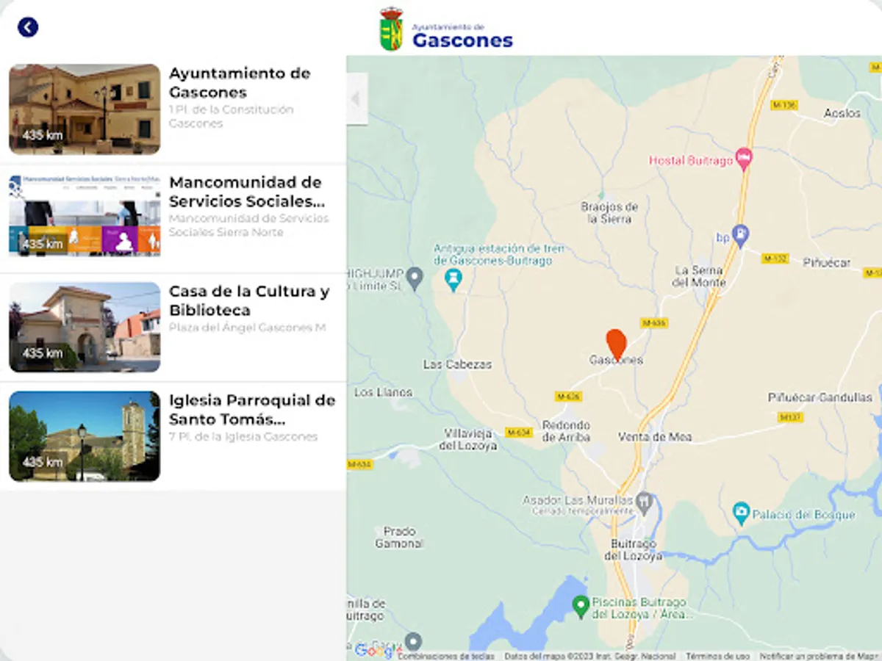Open Ayuntamiento de Gascones list entry
This screenshot has height=661, width=882.
click(x=173, y=109)
